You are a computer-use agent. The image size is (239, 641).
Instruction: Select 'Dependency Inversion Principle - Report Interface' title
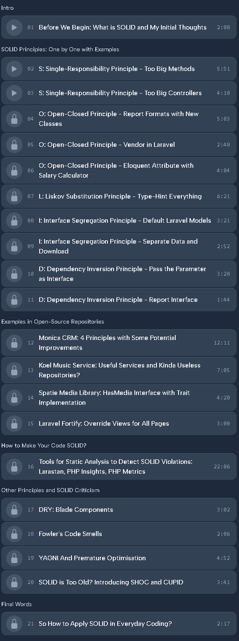coord(118,300)
